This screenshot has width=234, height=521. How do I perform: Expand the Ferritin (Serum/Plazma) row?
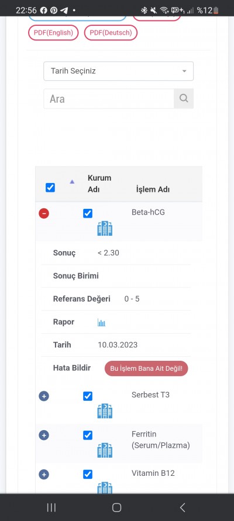point(44,435)
